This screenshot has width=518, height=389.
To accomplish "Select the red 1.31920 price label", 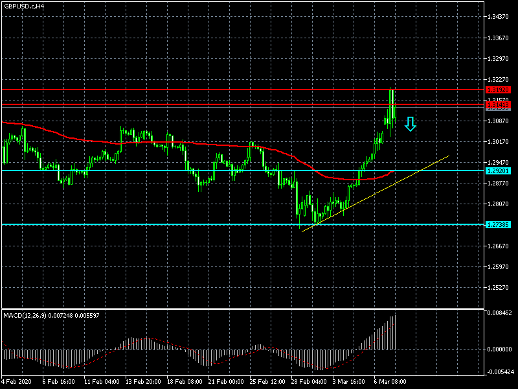I will (498, 89).
